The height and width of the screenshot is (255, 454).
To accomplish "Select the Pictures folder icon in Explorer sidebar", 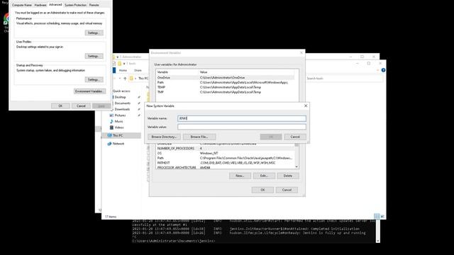I will (111, 115).
